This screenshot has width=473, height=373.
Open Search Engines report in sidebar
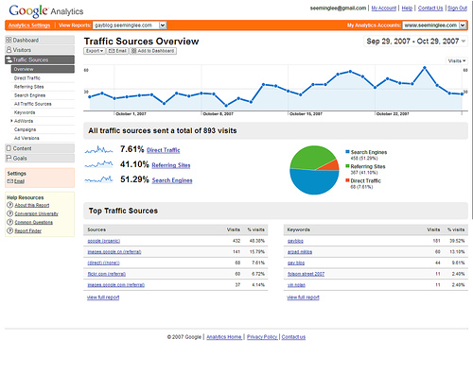tap(29, 95)
